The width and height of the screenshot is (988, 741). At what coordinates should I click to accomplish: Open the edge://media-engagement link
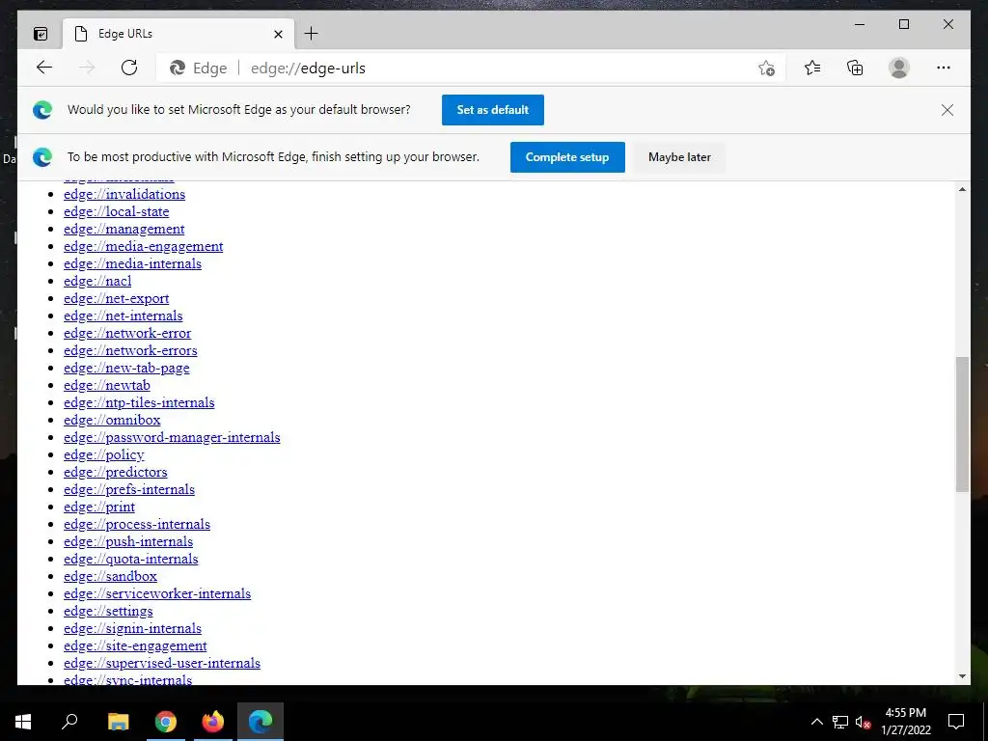(143, 246)
